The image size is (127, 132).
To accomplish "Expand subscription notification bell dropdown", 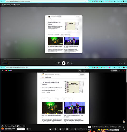I will click(x=28, y=129).
